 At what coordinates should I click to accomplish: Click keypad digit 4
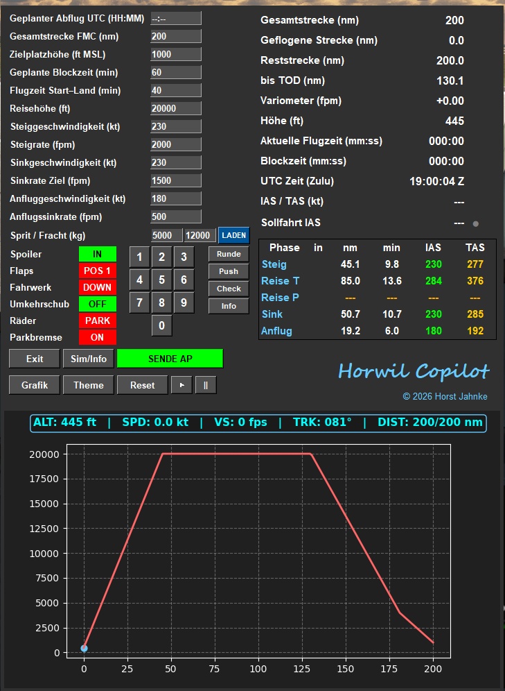(x=139, y=280)
